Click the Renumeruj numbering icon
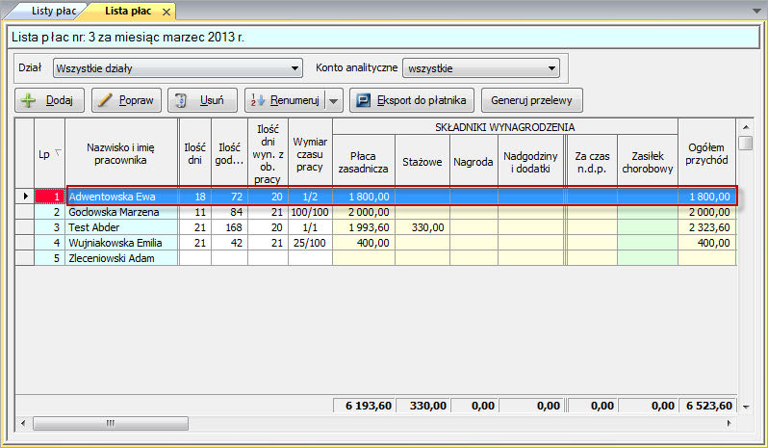Image resolution: width=768 pixels, height=448 pixels. pyautogui.click(x=258, y=100)
